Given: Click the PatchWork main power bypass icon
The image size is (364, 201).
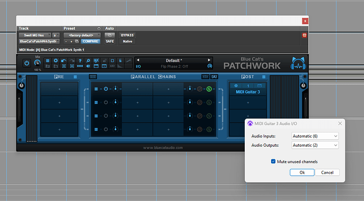Looking at the screenshot, I should tap(27, 63).
